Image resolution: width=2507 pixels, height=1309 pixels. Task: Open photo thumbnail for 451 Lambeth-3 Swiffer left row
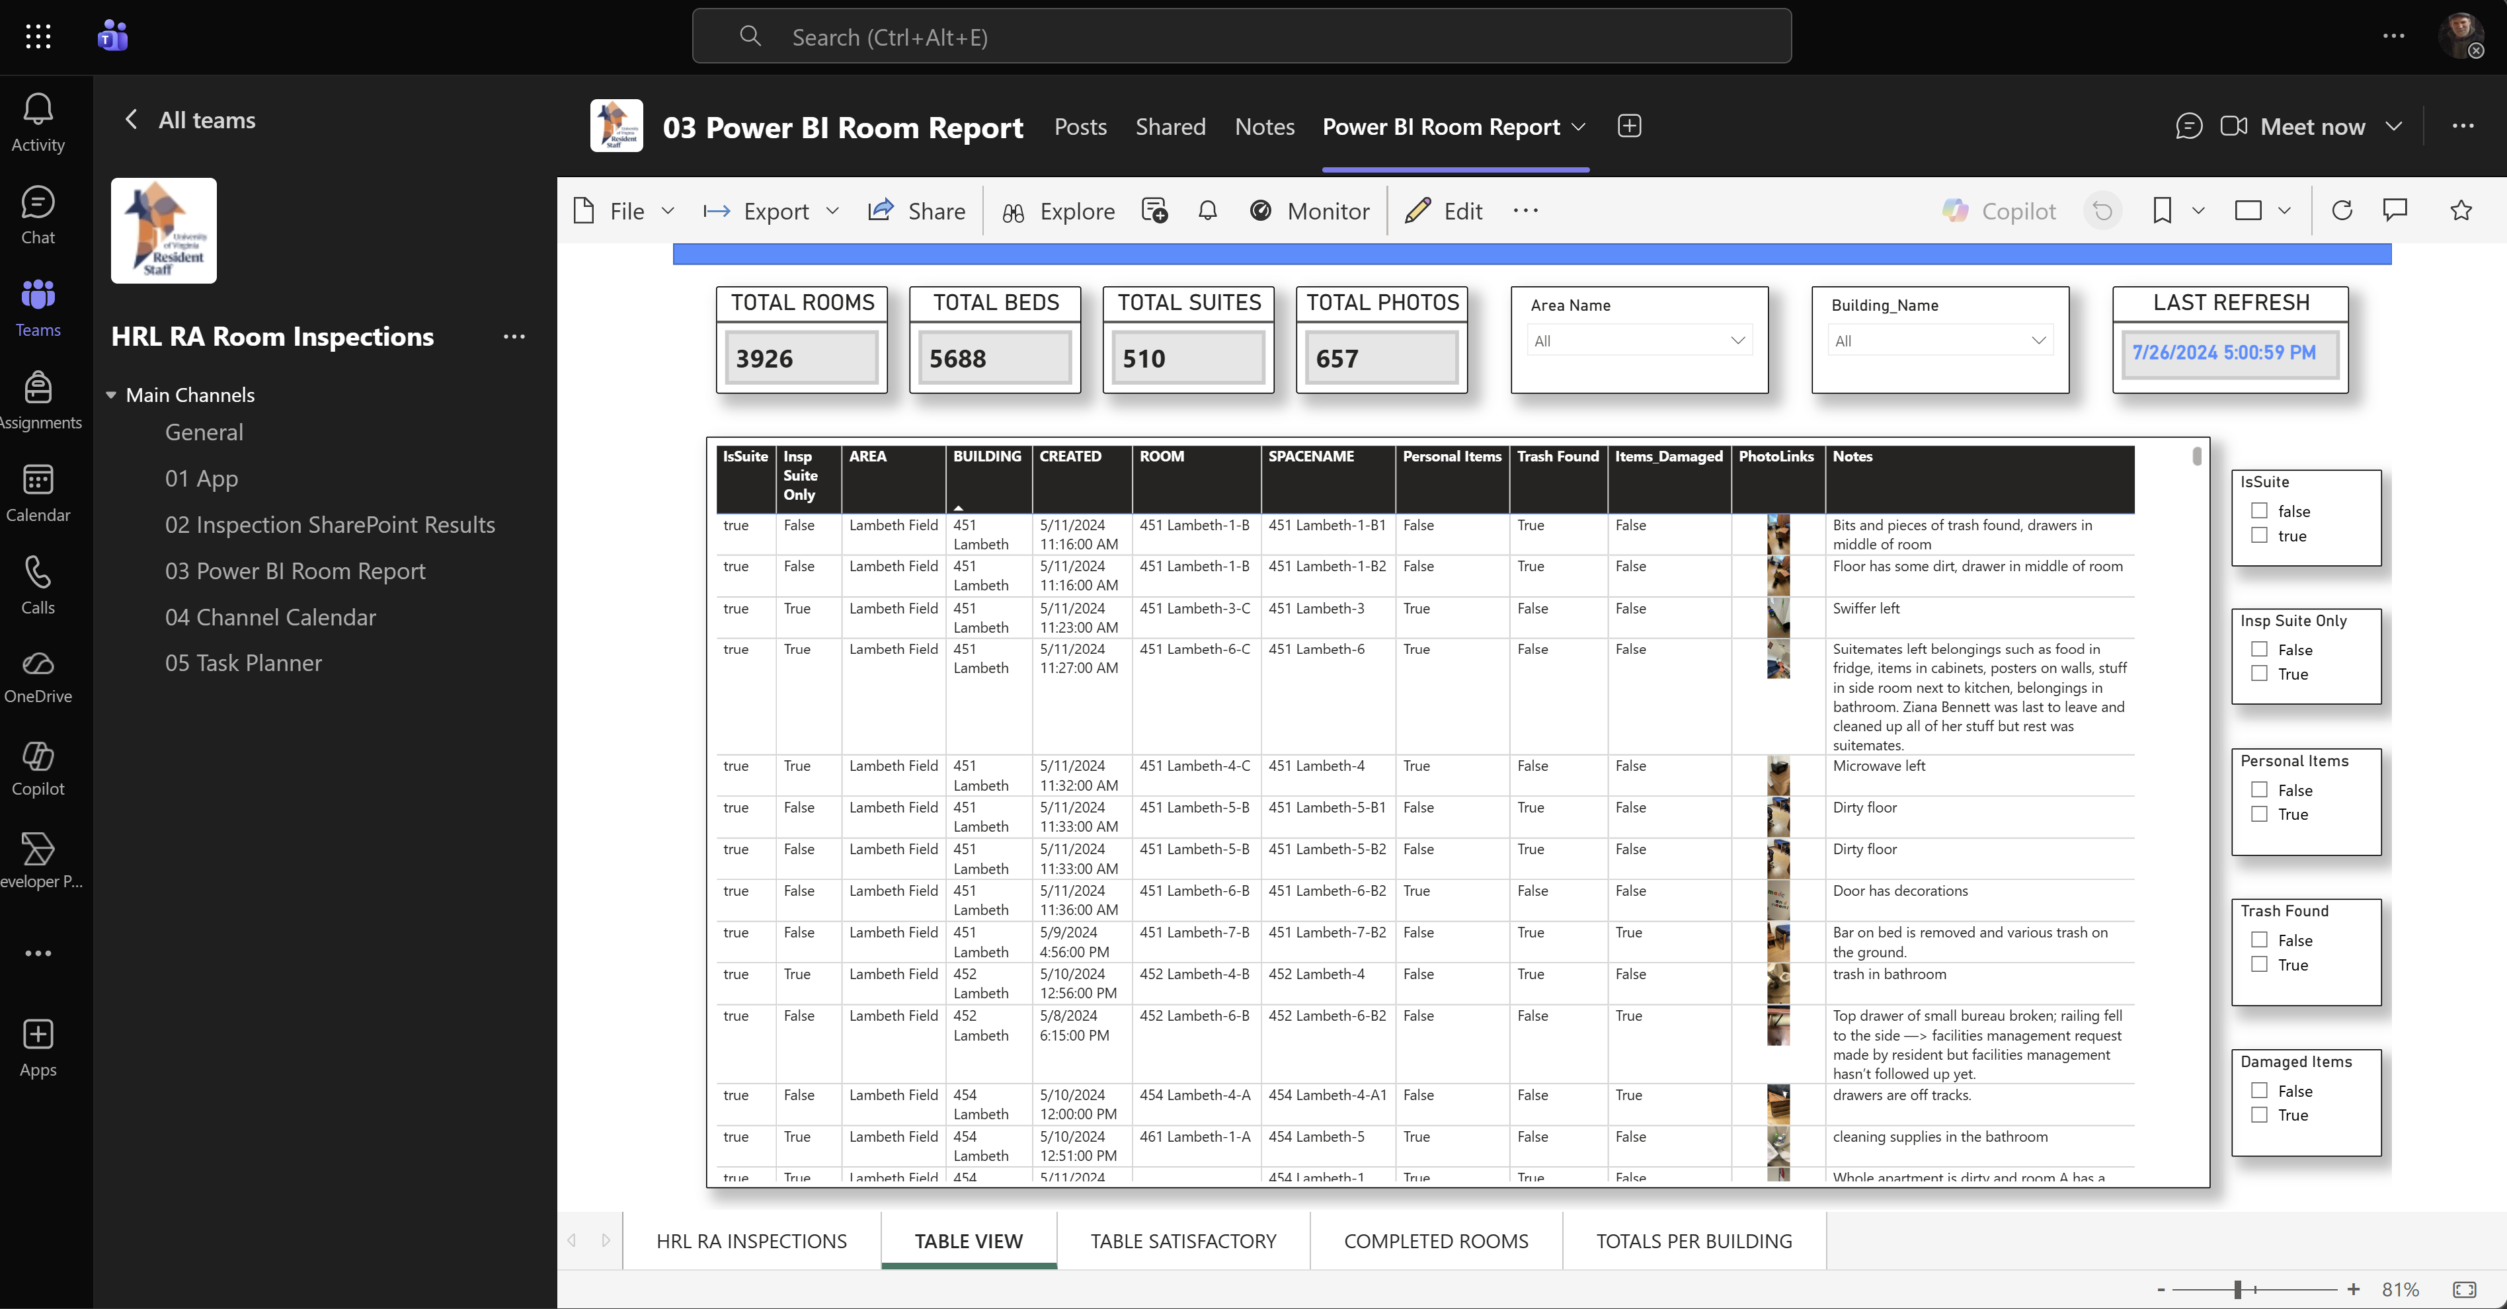point(1778,618)
